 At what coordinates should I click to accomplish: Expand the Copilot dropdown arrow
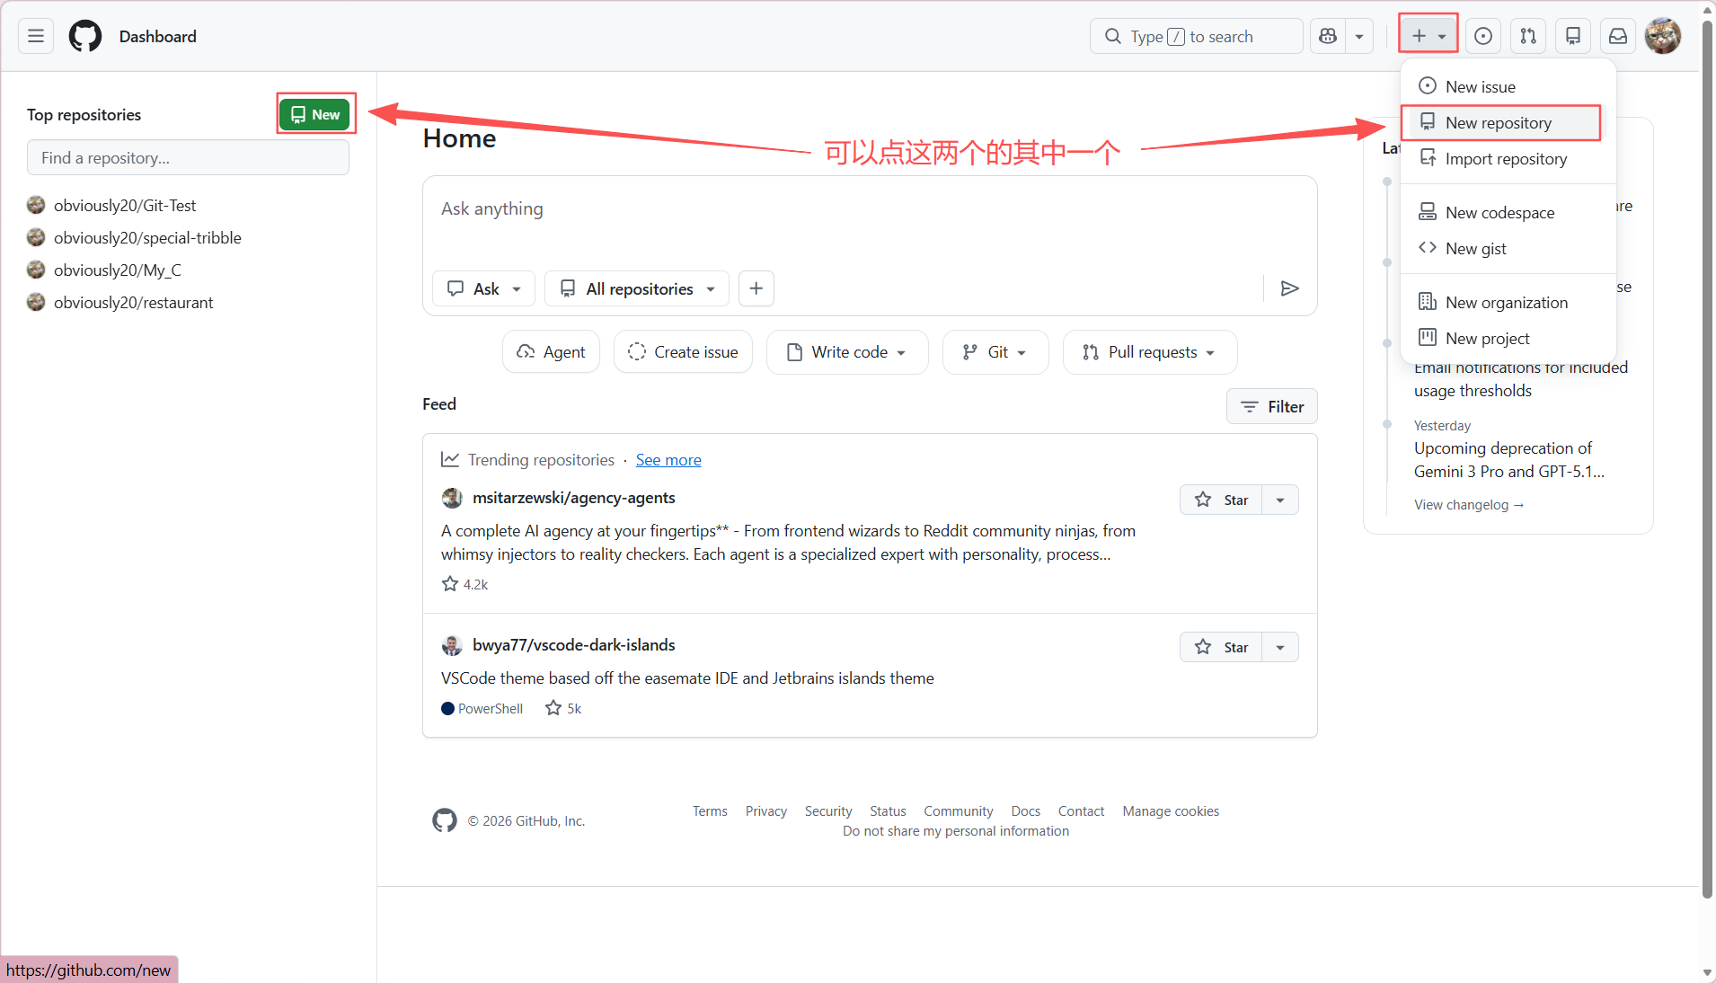click(x=1359, y=36)
